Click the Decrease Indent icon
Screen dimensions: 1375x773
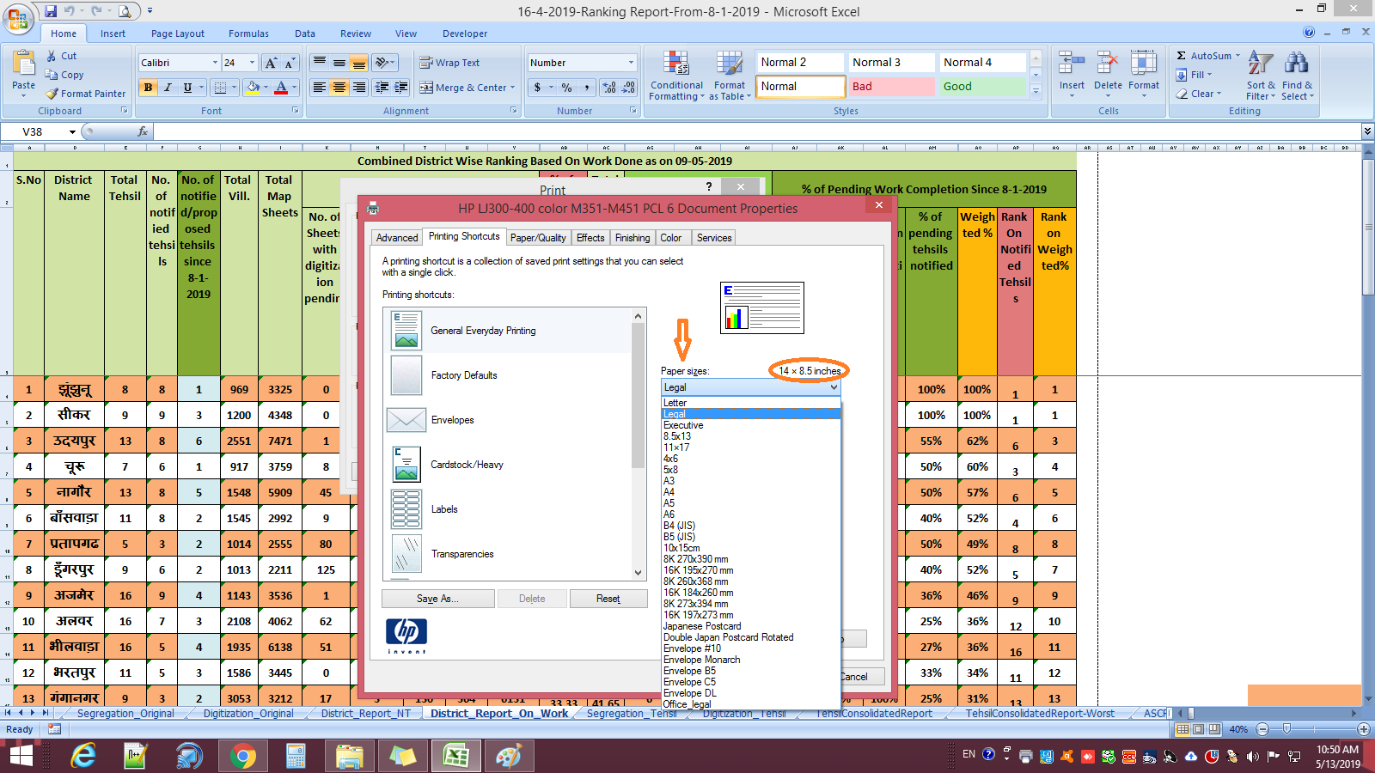[382, 88]
